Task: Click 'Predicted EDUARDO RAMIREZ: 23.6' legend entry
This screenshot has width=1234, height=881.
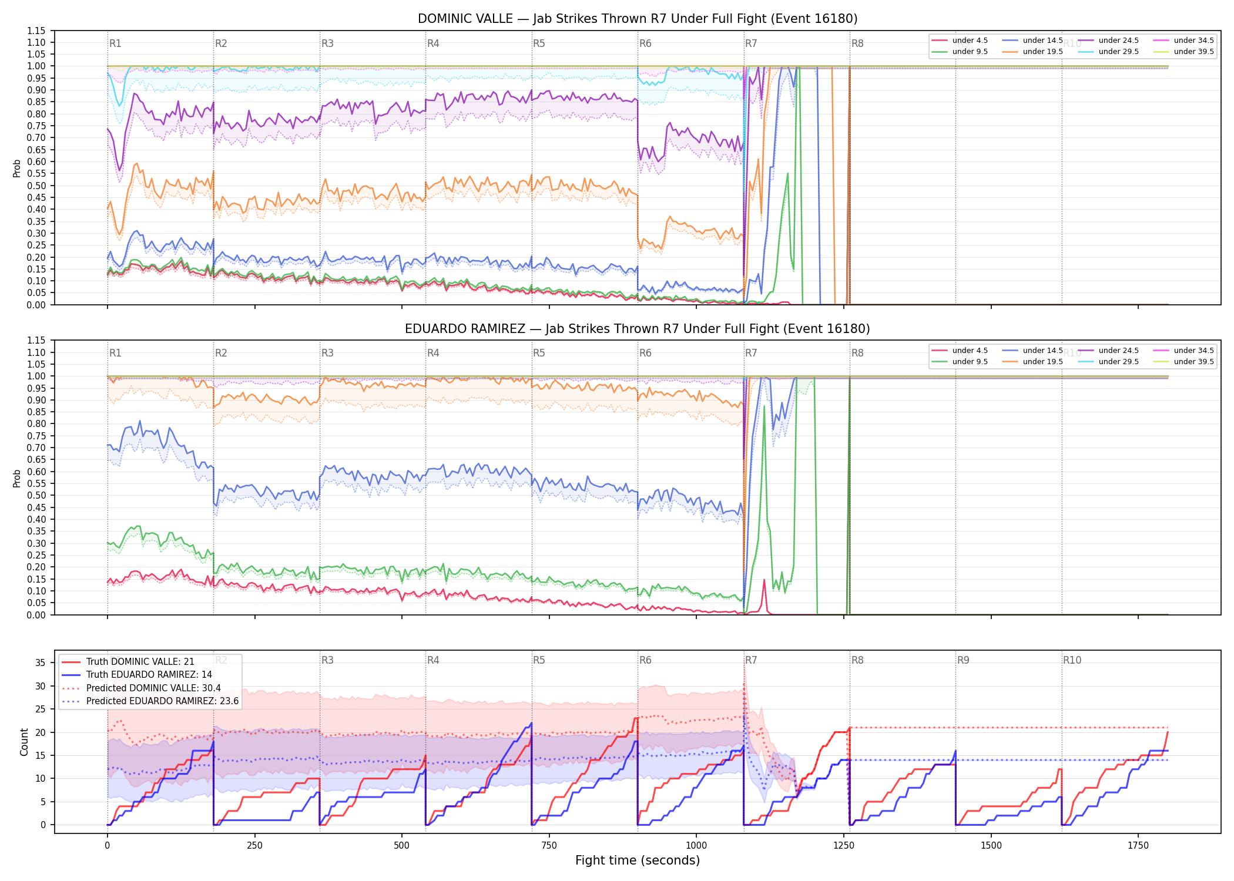Action: pos(150,701)
